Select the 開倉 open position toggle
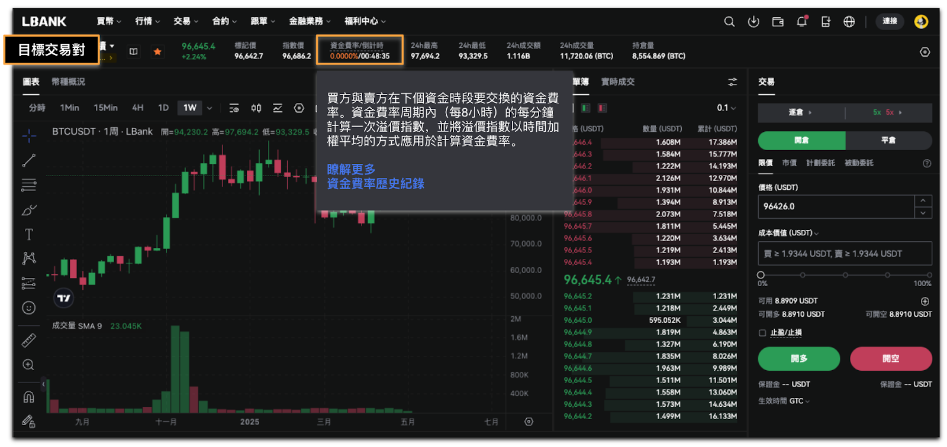This screenshot has height=447, width=947. coord(801,141)
